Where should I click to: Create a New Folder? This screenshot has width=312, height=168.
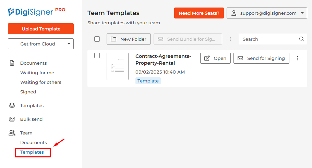click(129, 39)
